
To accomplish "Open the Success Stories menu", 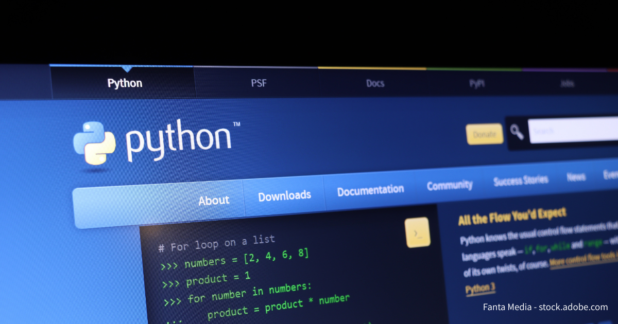I will pos(521,179).
